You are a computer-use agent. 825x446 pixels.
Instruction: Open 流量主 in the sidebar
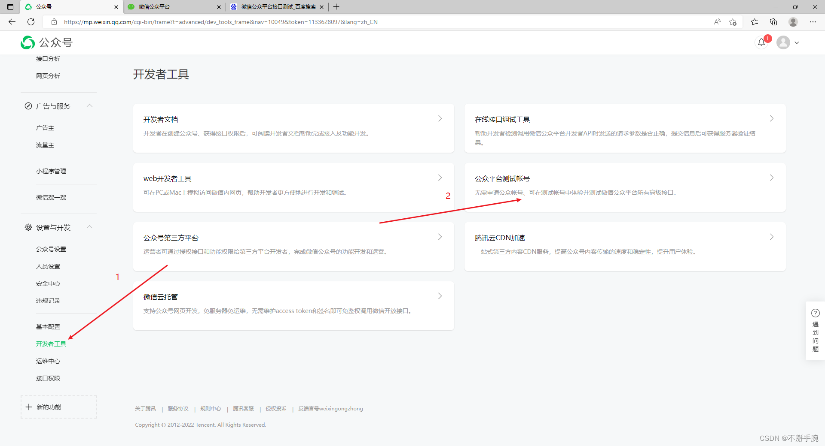[45, 145]
